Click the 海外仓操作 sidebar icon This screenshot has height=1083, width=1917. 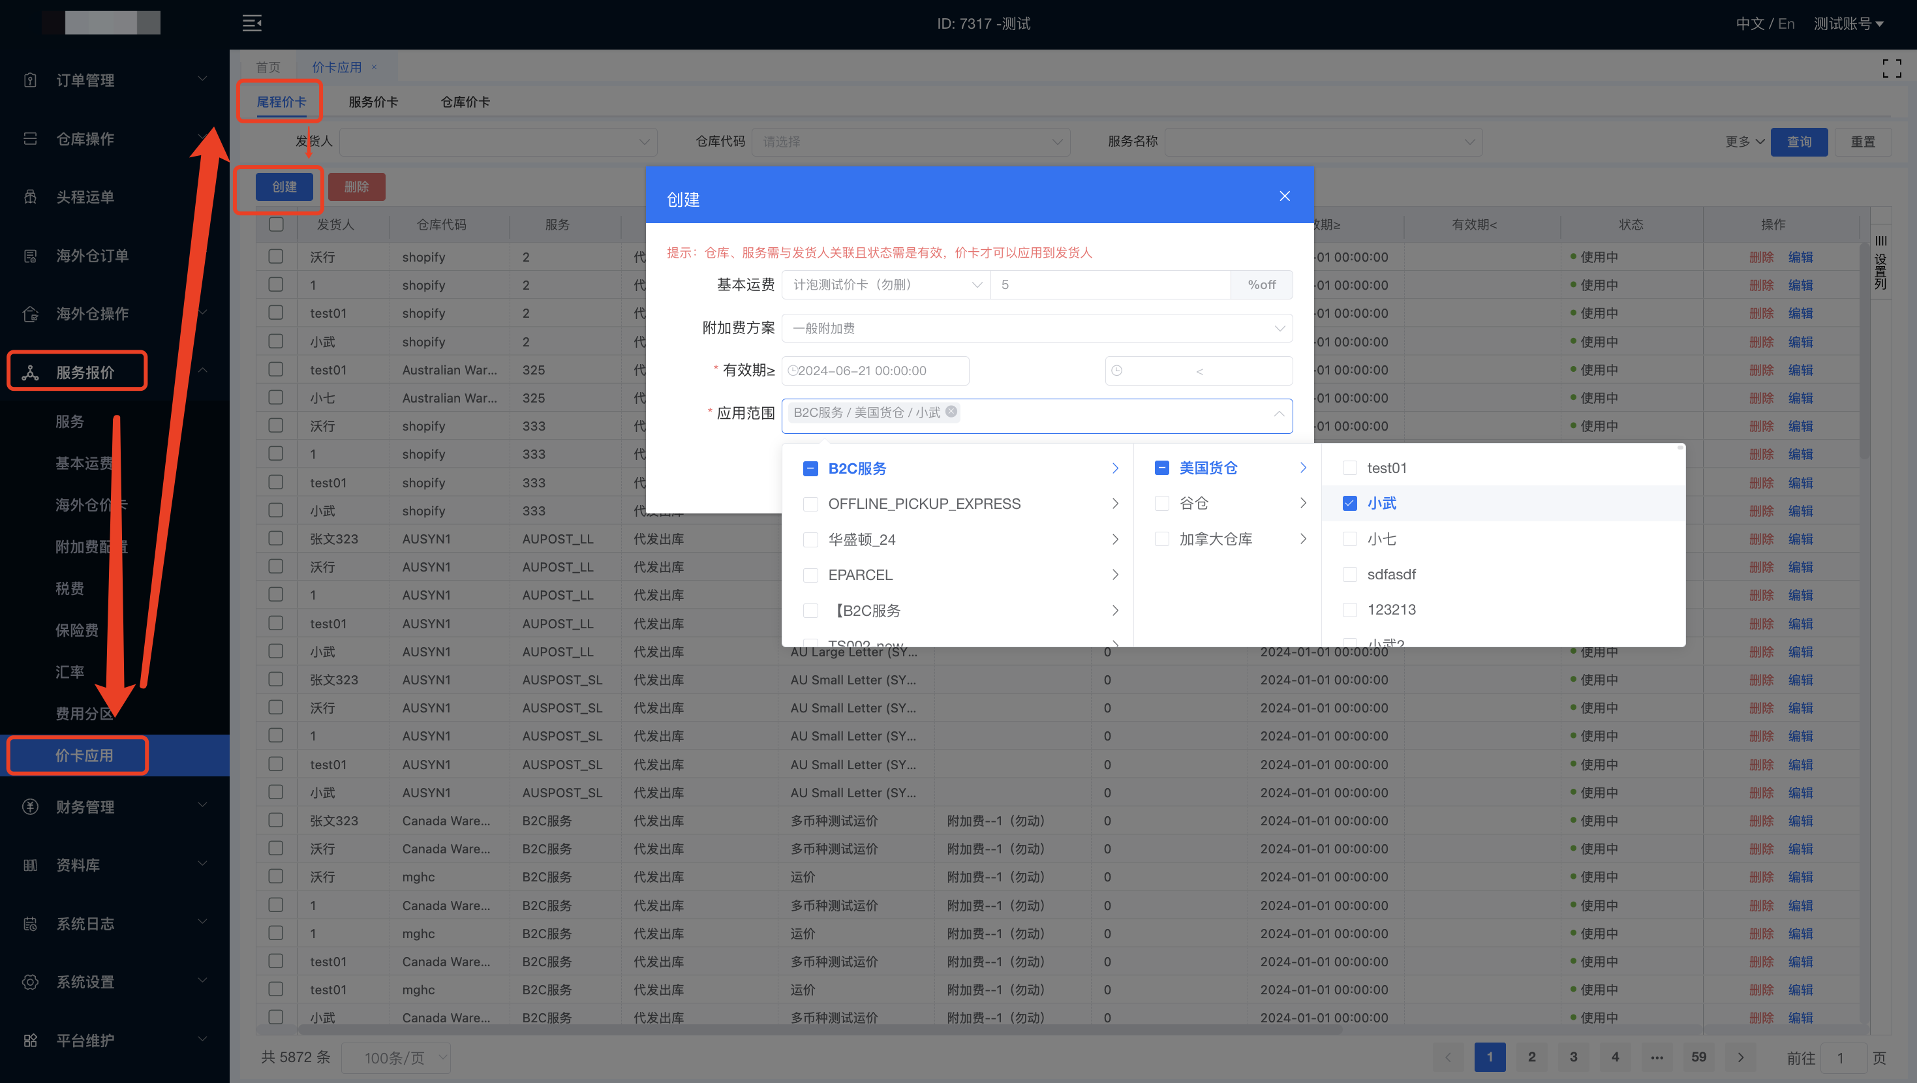click(30, 313)
